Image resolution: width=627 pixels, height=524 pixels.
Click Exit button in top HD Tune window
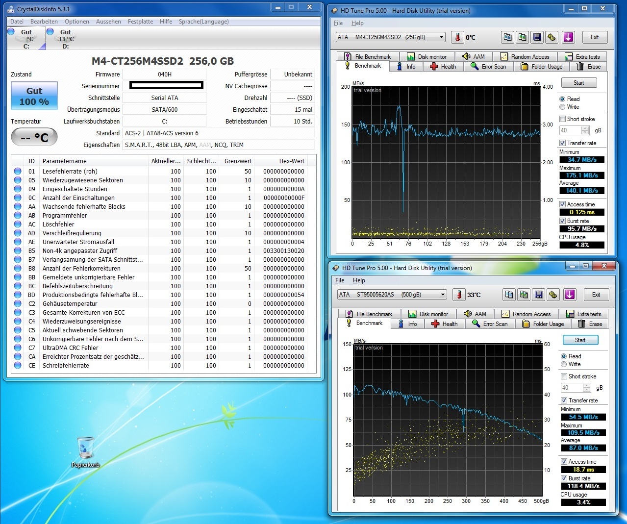point(595,37)
